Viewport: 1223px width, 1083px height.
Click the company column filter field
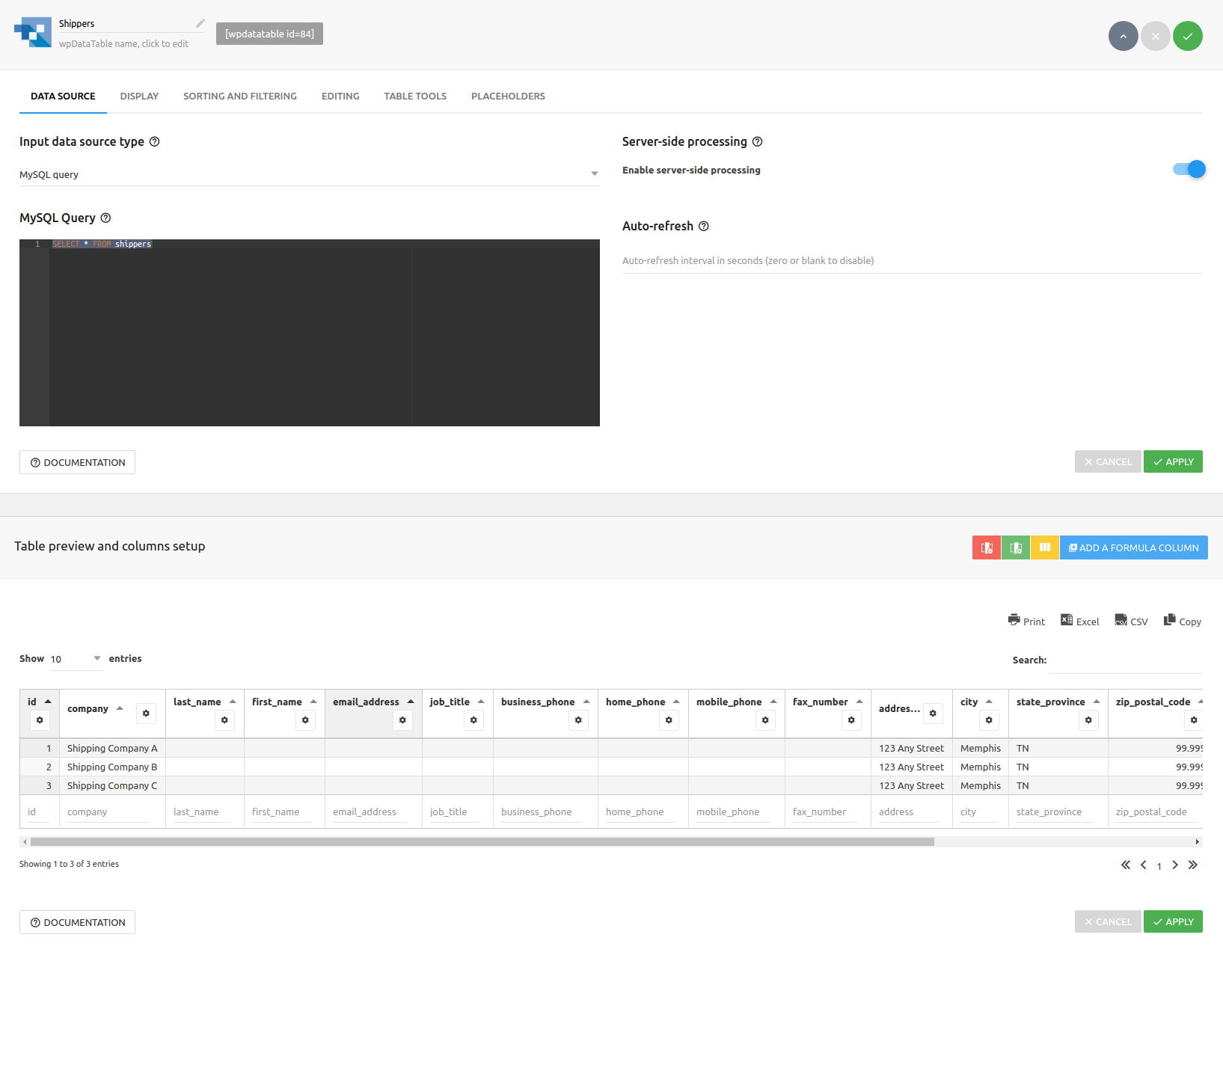click(108, 812)
